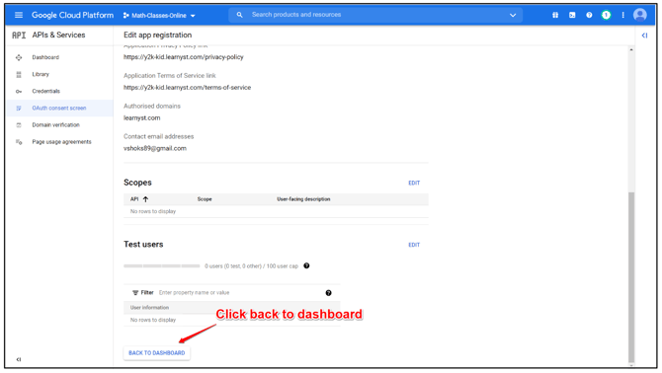Open the hamburger navigation menu

19,15
